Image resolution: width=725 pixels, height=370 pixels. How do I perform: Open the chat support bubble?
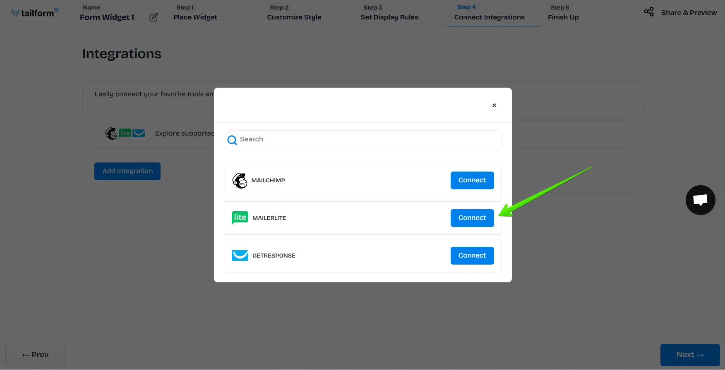coord(700,200)
